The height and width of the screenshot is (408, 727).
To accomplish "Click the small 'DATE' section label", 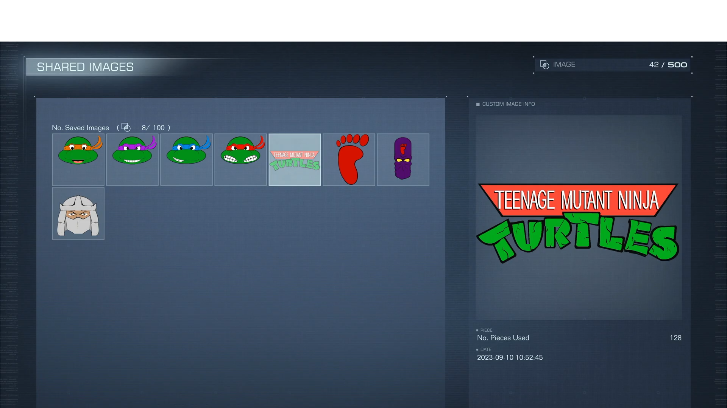I will [x=486, y=349].
